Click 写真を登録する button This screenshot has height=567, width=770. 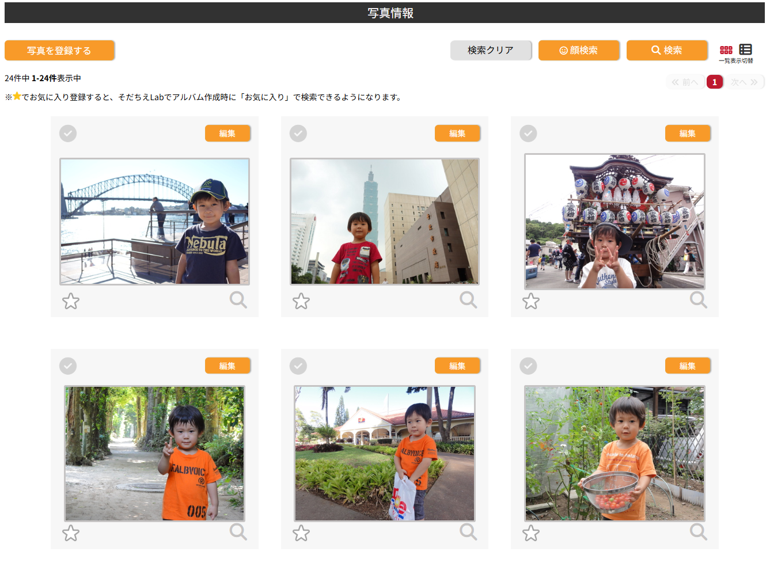tap(59, 51)
